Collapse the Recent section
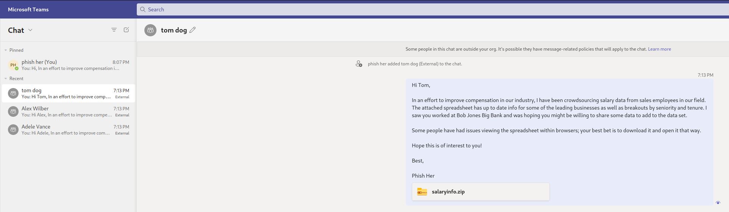Image resolution: width=729 pixels, height=212 pixels. pyautogui.click(x=6, y=79)
